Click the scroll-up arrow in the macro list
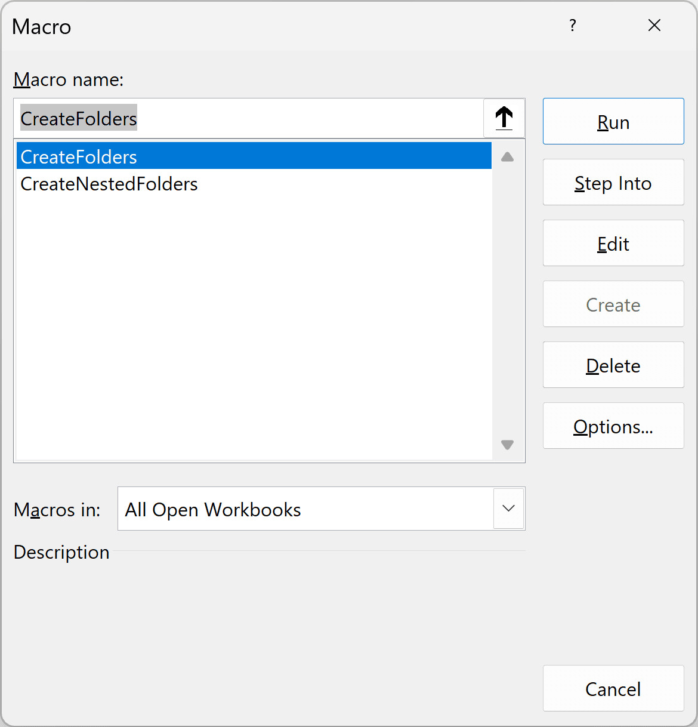The height and width of the screenshot is (727, 698). [x=507, y=156]
